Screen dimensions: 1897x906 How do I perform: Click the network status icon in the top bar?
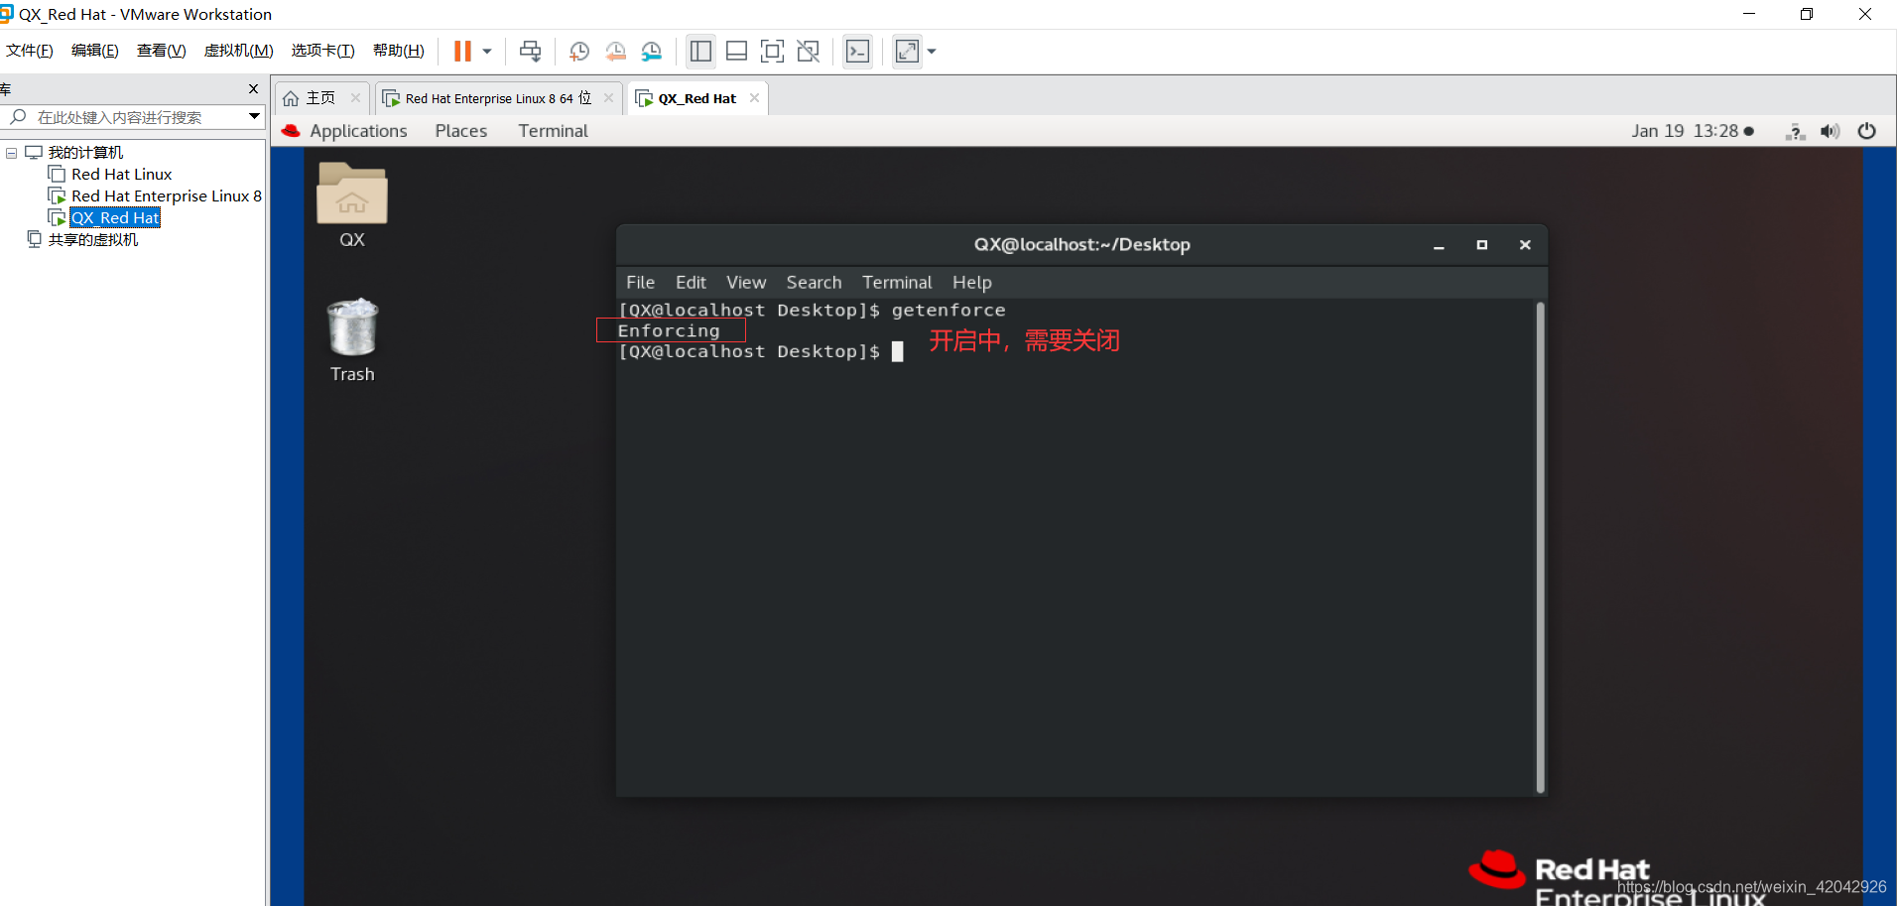[1795, 131]
